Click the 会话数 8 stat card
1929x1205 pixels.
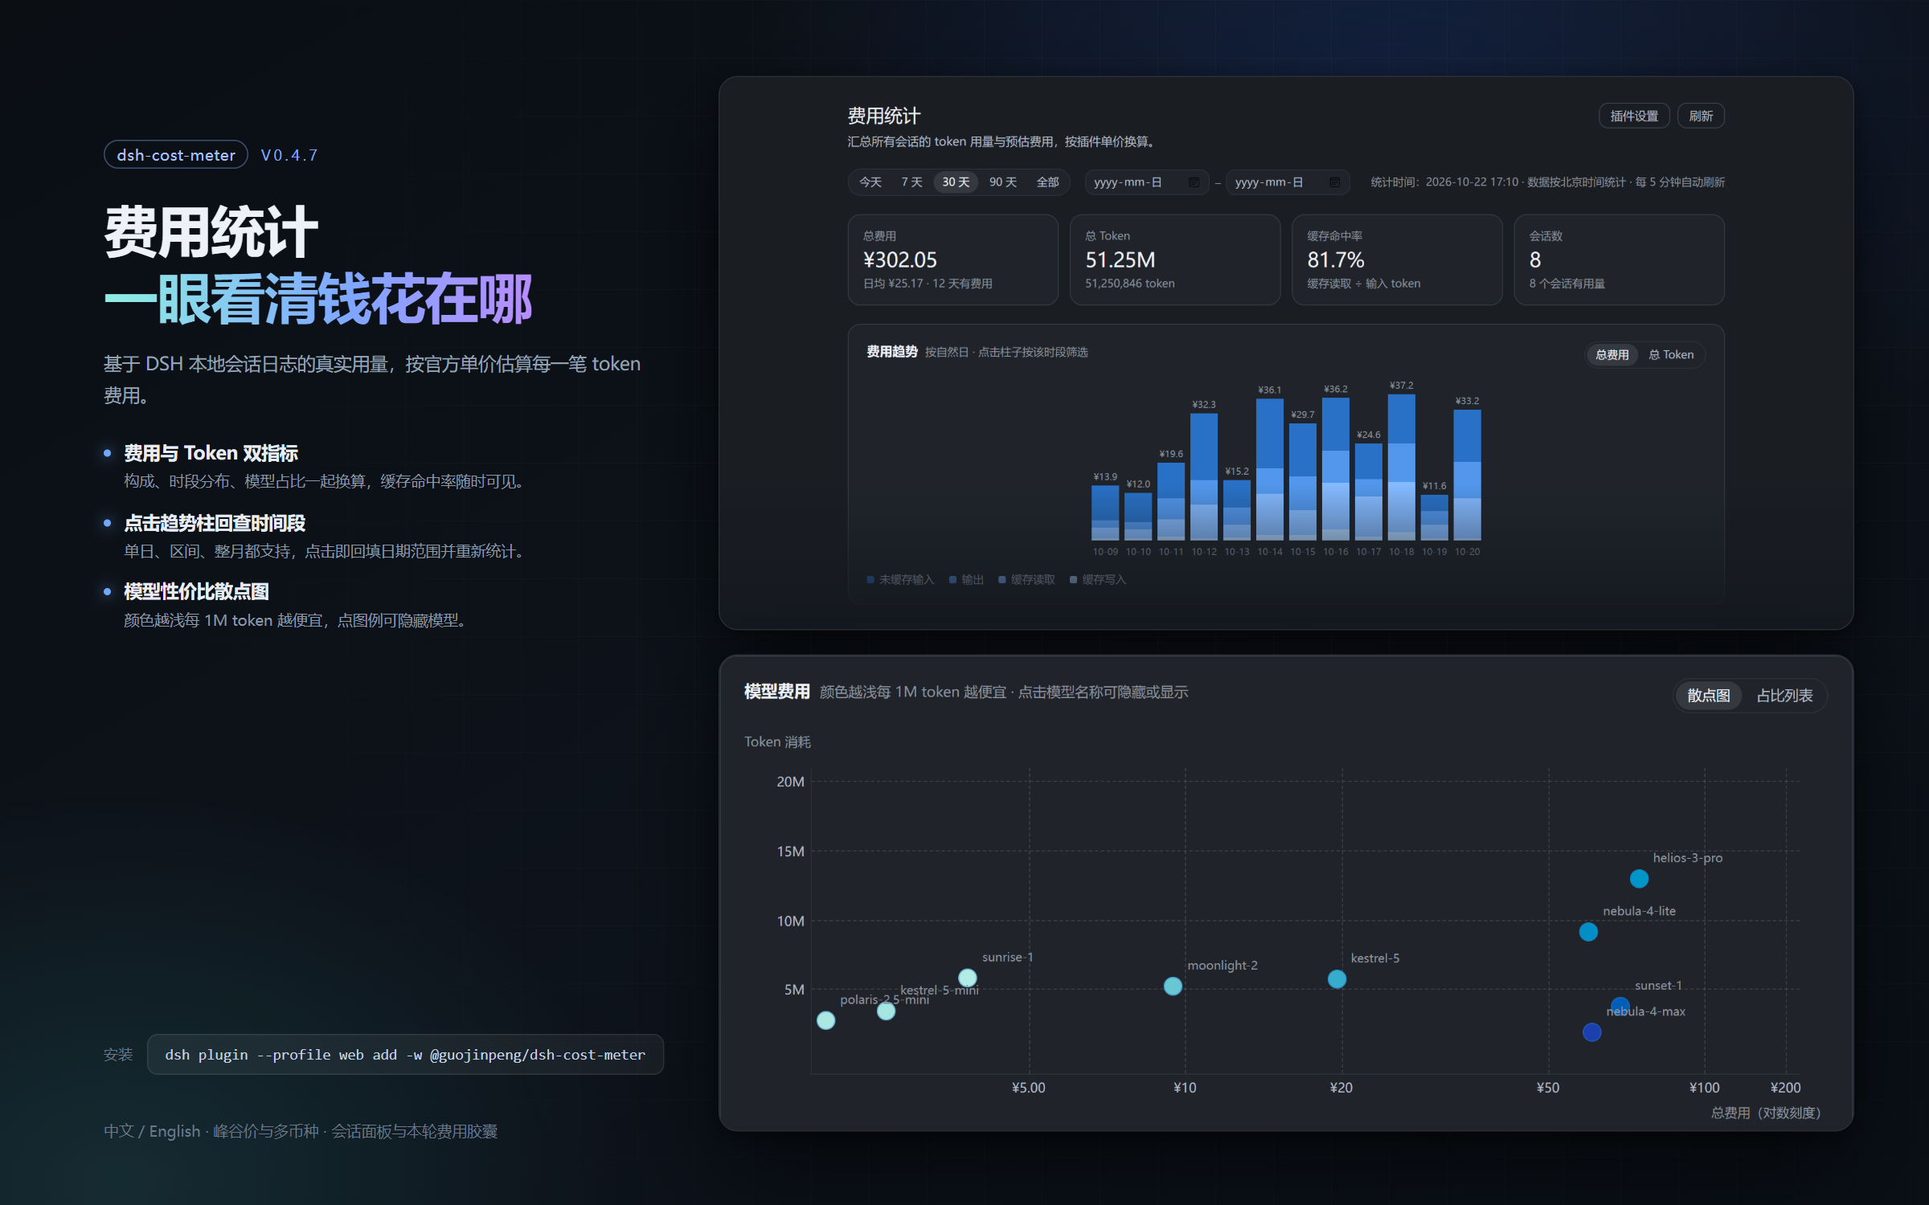point(1619,259)
